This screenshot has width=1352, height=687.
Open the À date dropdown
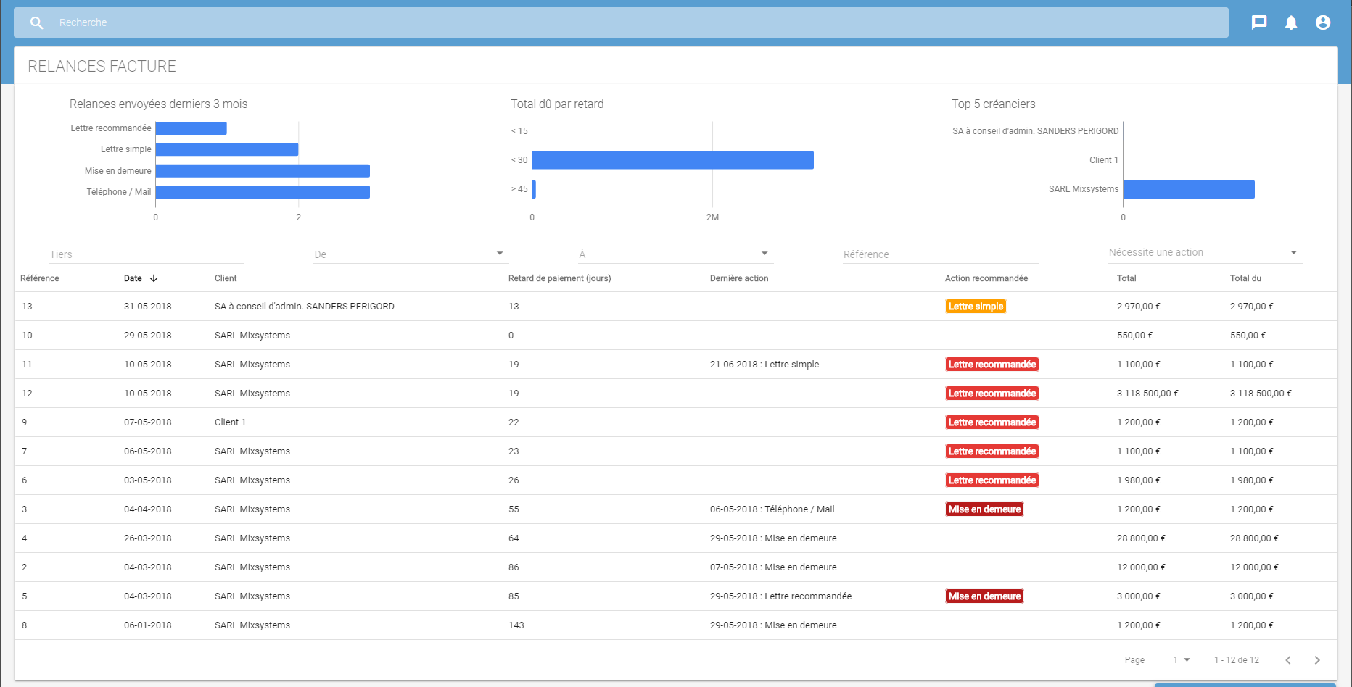pyautogui.click(x=675, y=254)
